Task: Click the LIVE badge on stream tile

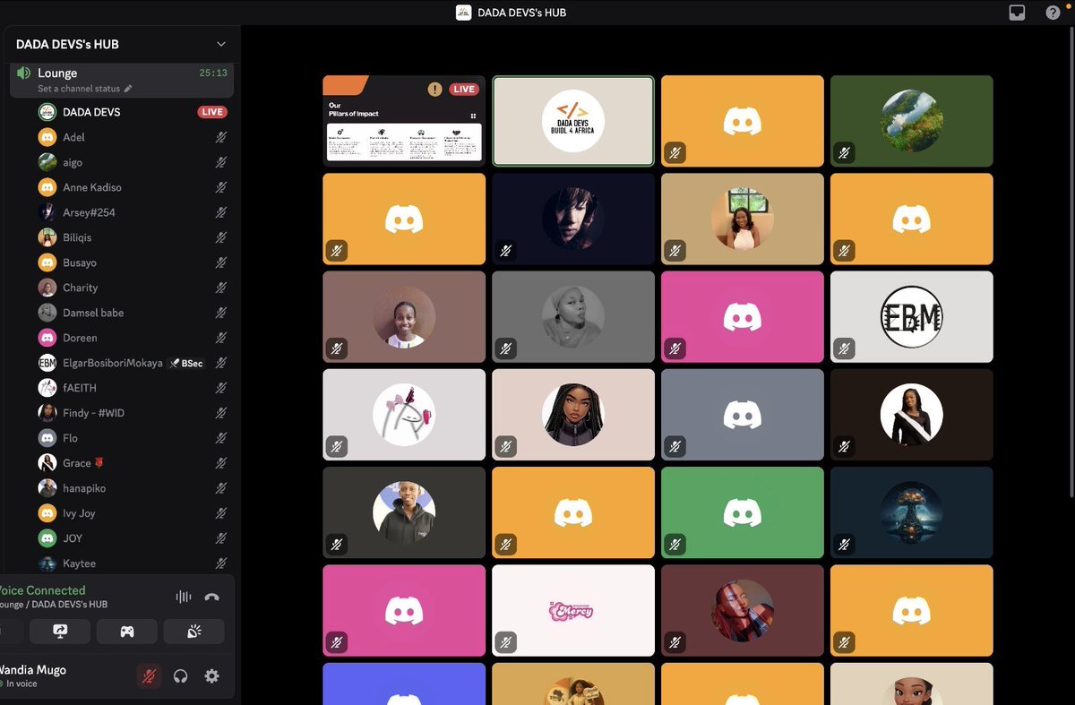Action: point(464,89)
